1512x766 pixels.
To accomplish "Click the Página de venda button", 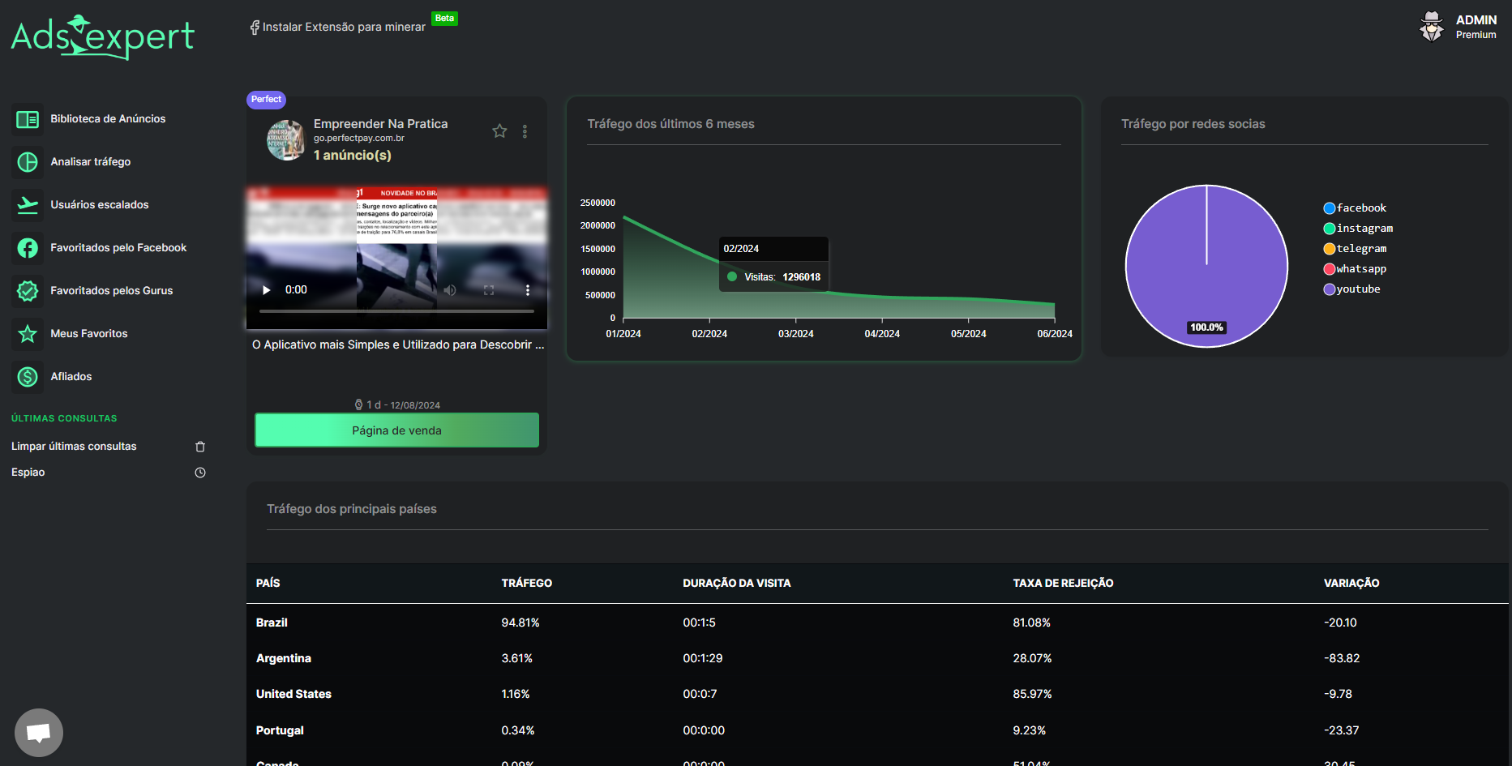I will click(x=396, y=430).
